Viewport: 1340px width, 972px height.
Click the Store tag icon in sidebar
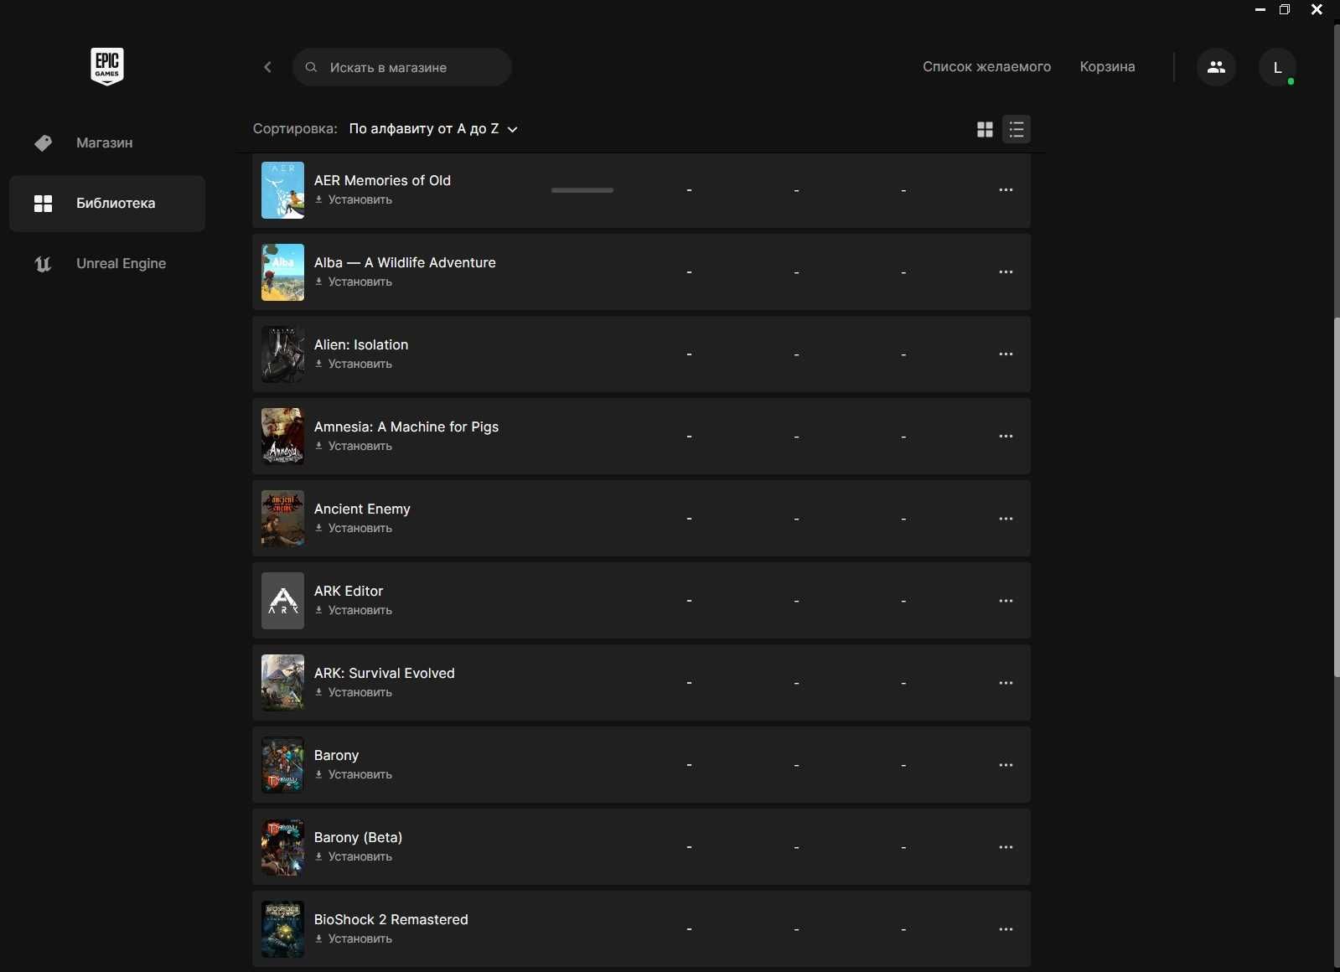click(43, 143)
